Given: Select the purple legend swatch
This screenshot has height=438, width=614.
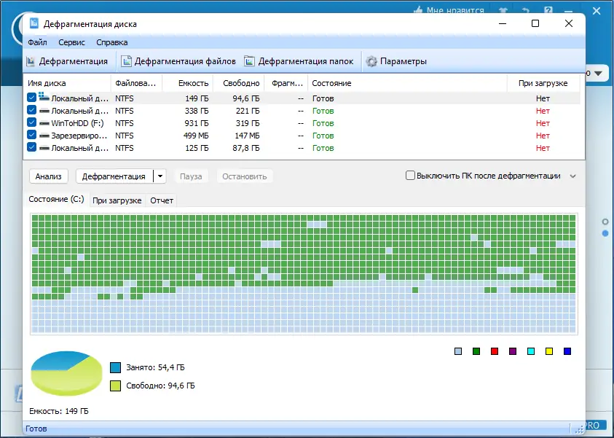Looking at the screenshot, I should [x=513, y=351].
